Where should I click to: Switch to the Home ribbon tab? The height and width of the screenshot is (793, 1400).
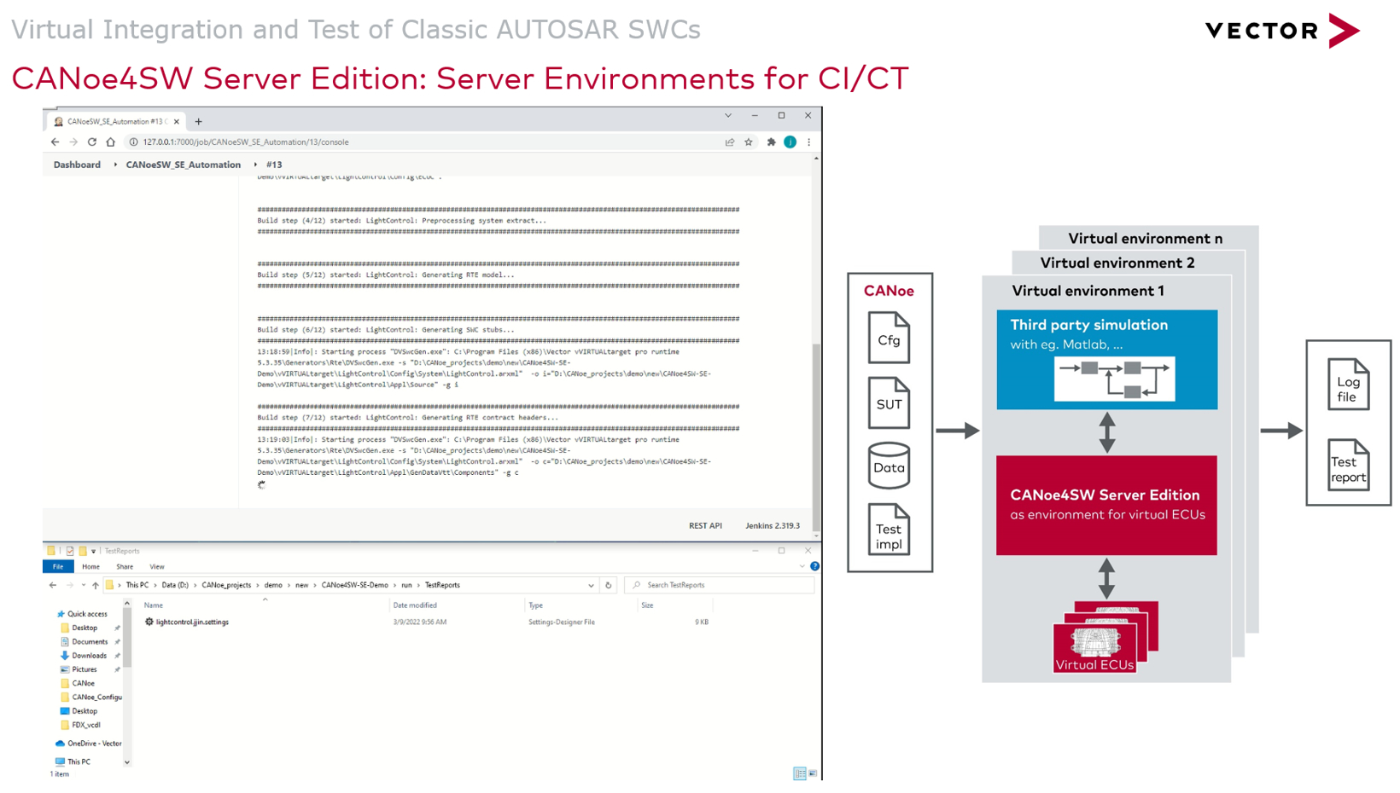pyautogui.click(x=90, y=567)
